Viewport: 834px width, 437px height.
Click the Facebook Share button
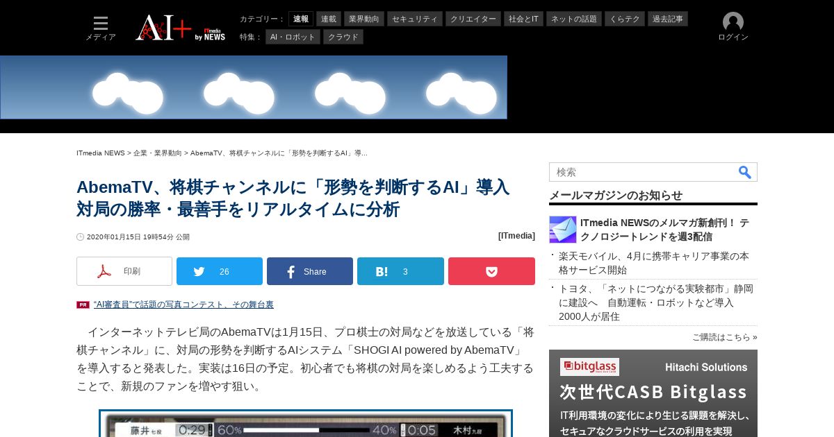coord(310,271)
